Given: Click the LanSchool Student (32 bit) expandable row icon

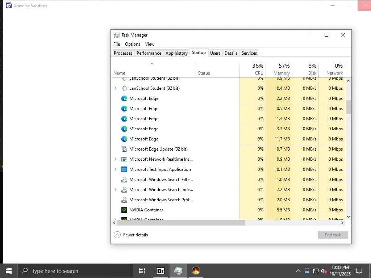Looking at the screenshot, I should click(x=124, y=88).
